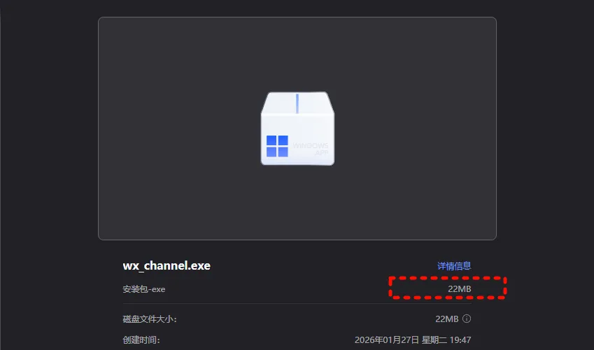
Task: Click the lower face of the package box
Action: 297,140
